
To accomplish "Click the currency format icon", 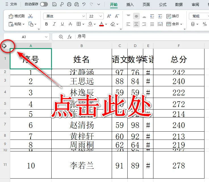I will click(193, 24).
